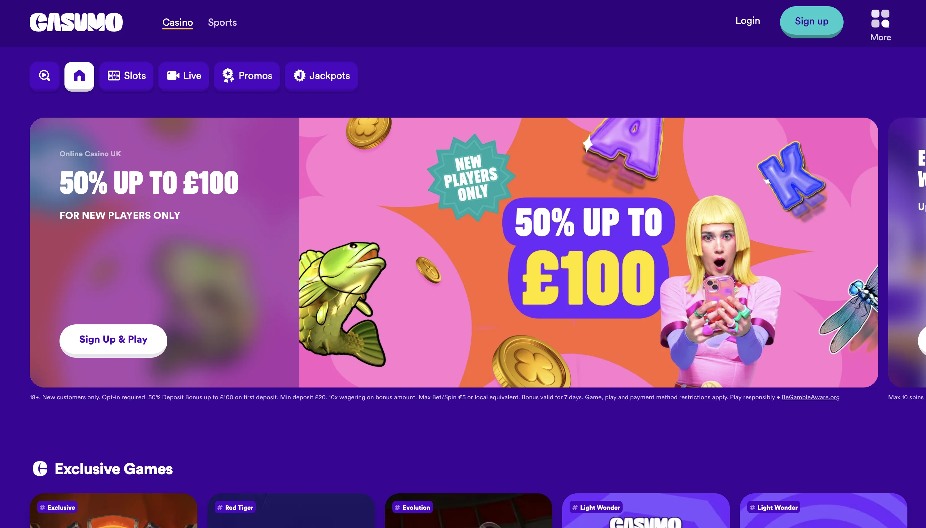926x528 pixels.
Task: Click the Slots reel icon
Action: coord(114,76)
